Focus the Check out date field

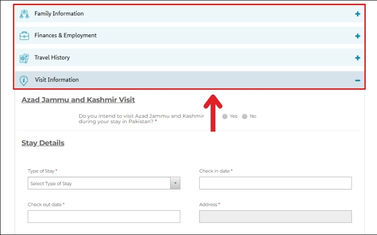point(104,216)
